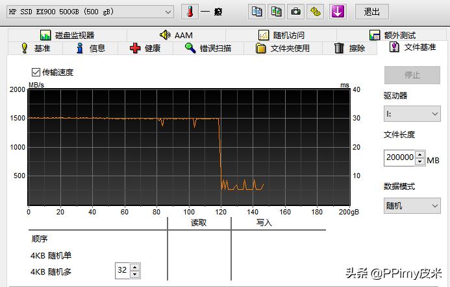Uncheck the 传输速度 checkbox

[36, 72]
